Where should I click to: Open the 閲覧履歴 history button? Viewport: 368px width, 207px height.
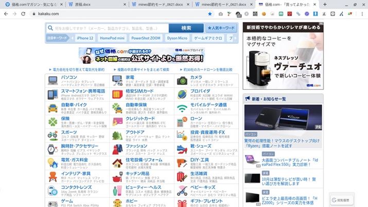(341, 200)
